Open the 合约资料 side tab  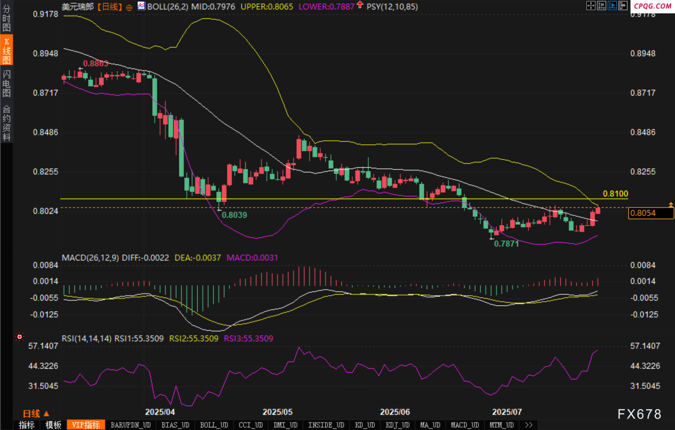coord(6,123)
